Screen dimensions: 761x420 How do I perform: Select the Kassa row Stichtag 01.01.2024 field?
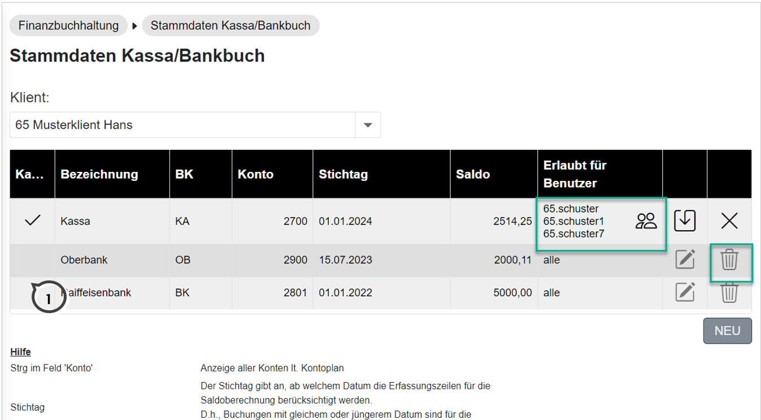(x=345, y=221)
